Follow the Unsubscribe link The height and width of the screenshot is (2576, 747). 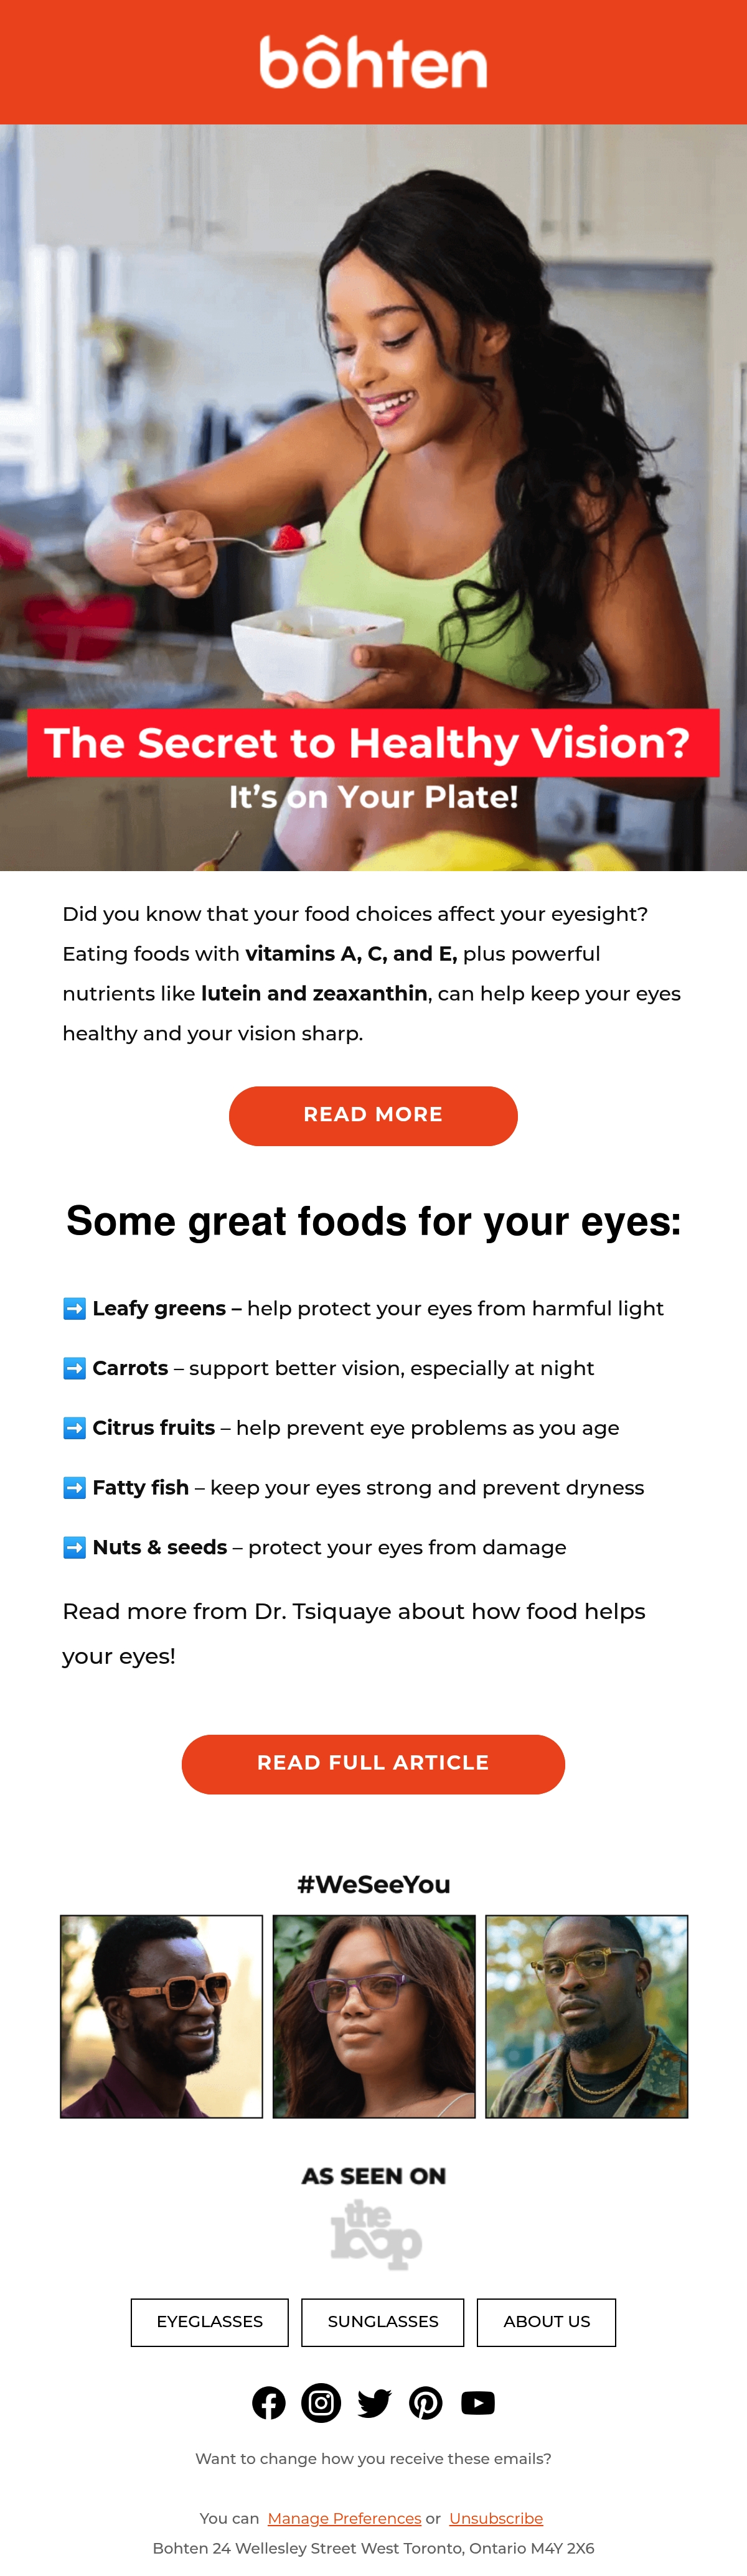tap(496, 2517)
